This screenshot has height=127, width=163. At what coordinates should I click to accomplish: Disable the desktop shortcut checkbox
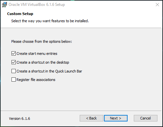[13, 62]
